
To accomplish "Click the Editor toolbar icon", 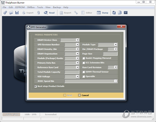I will [x=83, y=13].
